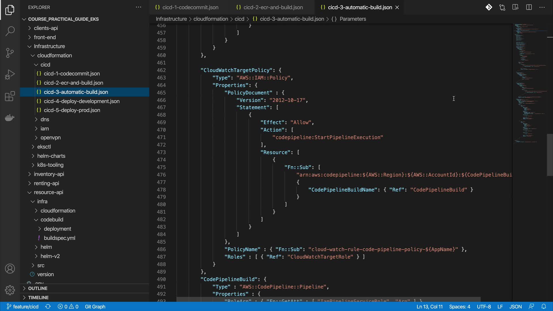Open the Manage gear menu
The height and width of the screenshot is (311, 553).
pos(10,290)
